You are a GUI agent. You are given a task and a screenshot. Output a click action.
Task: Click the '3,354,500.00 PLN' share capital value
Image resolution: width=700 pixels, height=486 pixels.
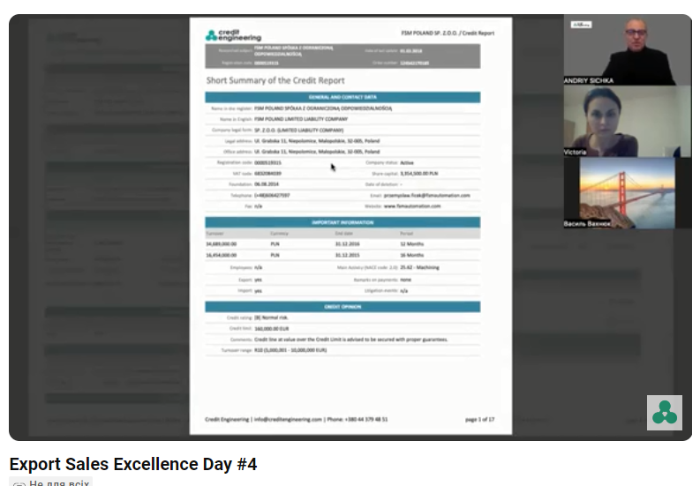coord(418,174)
